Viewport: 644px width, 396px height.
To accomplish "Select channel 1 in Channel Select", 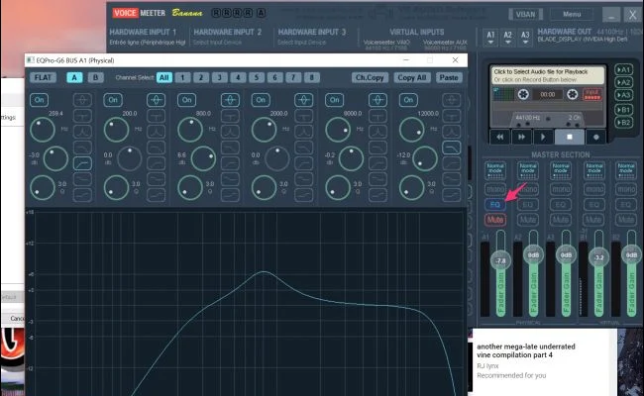I will [x=182, y=77].
